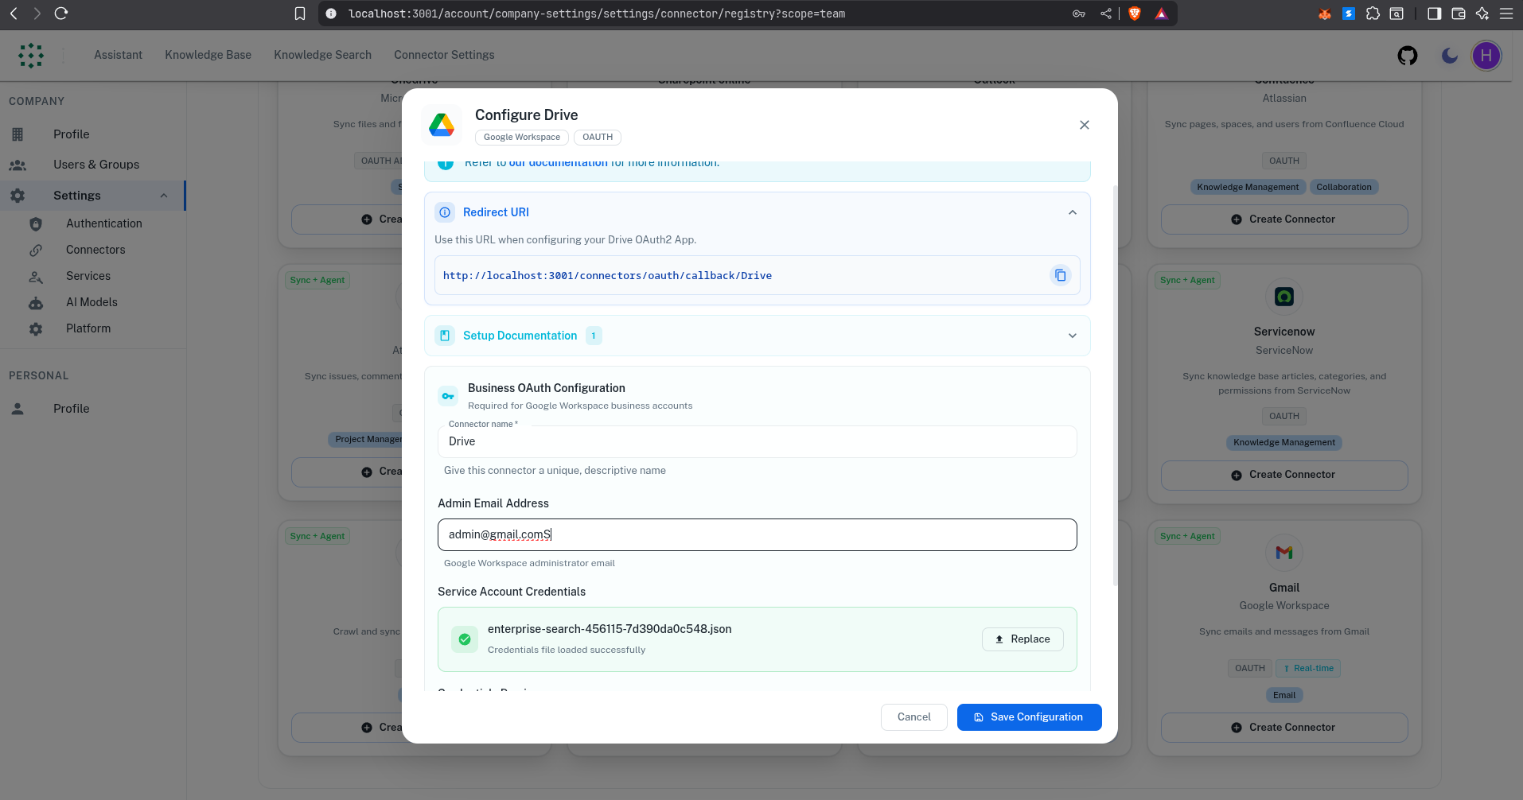Open Platform settings via gear icon
The image size is (1523, 800).
36,328
